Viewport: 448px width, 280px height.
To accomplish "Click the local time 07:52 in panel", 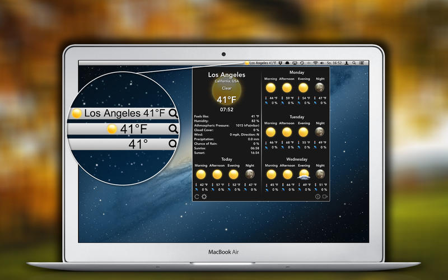I will [x=227, y=109].
